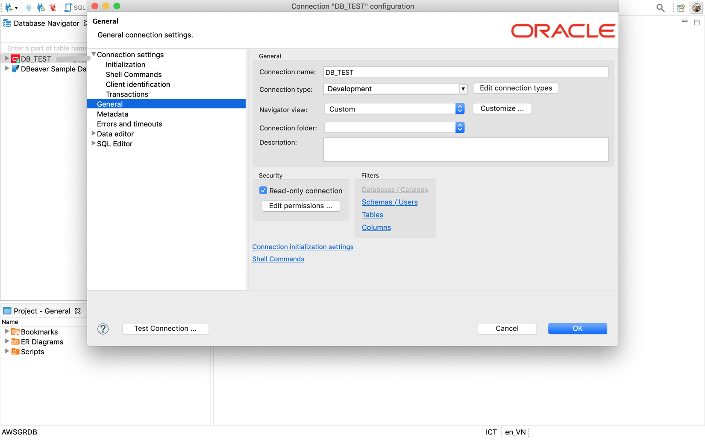Select the Scripts folder icon
705x440 pixels.
(15, 351)
